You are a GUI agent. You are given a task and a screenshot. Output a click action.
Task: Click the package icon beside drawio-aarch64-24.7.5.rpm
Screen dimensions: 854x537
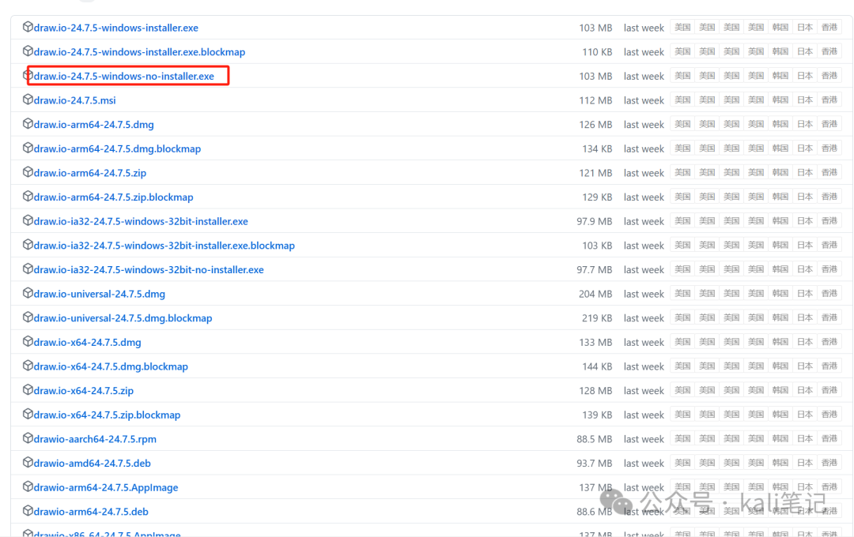[x=28, y=438]
